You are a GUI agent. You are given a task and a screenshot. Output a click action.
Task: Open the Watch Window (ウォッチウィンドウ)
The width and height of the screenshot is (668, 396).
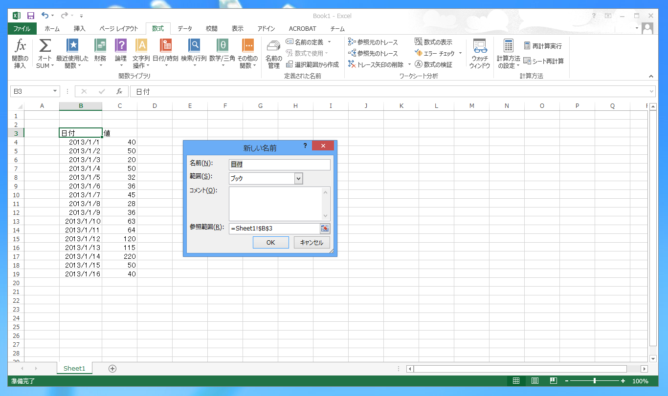[x=480, y=54]
